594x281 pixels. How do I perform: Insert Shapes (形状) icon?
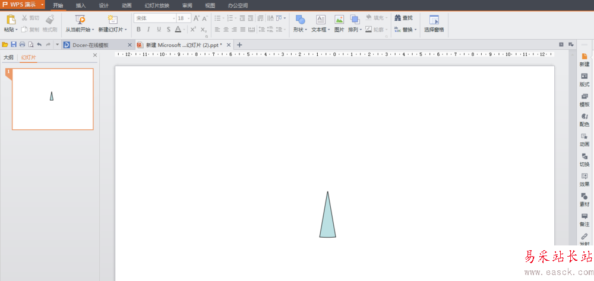(300, 20)
